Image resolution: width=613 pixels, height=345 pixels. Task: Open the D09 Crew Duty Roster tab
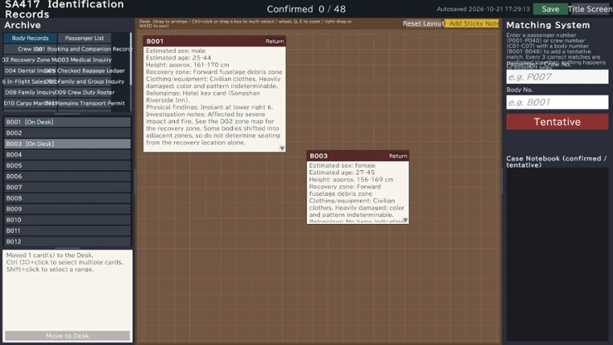pyautogui.click(x=85, y=92)
